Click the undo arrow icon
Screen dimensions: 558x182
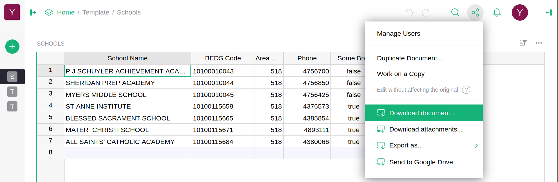[409, 12]
